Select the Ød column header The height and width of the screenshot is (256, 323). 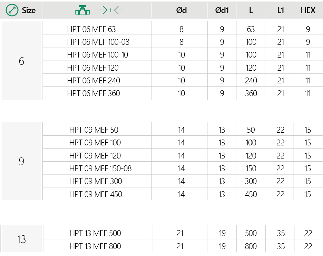[x=181, y=10]
